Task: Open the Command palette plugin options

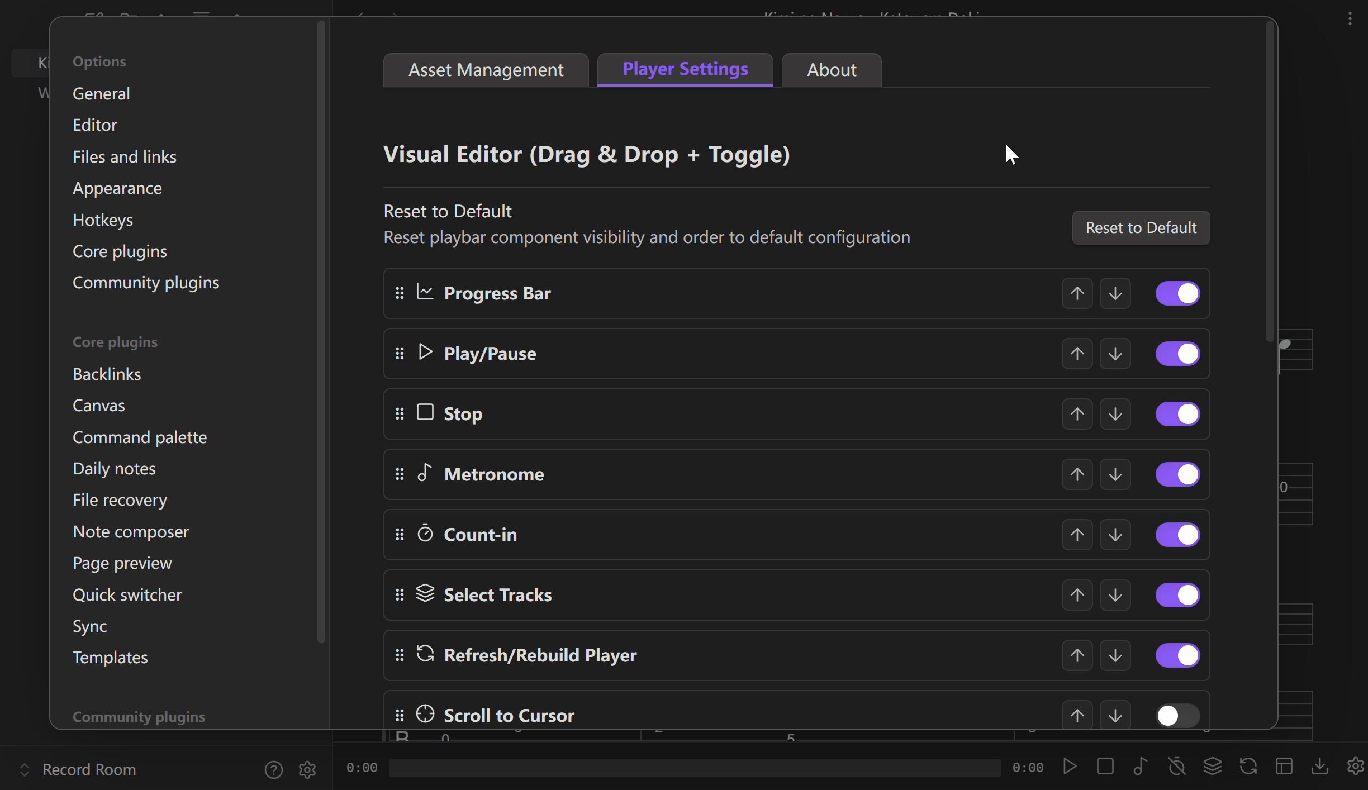Action: (x=140, y=437)
